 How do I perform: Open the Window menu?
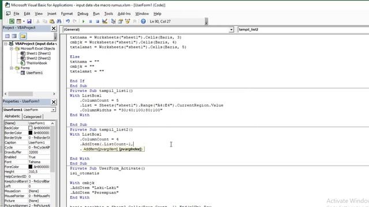coord(142,14)
